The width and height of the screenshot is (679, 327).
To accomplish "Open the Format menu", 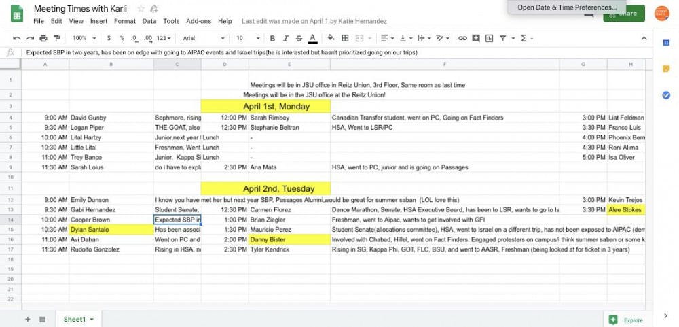I will [125, 21].
